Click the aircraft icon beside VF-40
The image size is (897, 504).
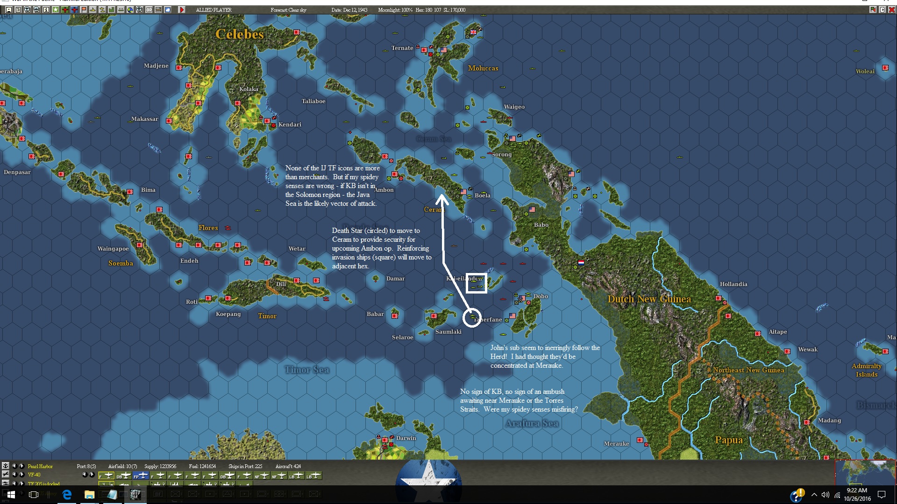click(6, 474)
